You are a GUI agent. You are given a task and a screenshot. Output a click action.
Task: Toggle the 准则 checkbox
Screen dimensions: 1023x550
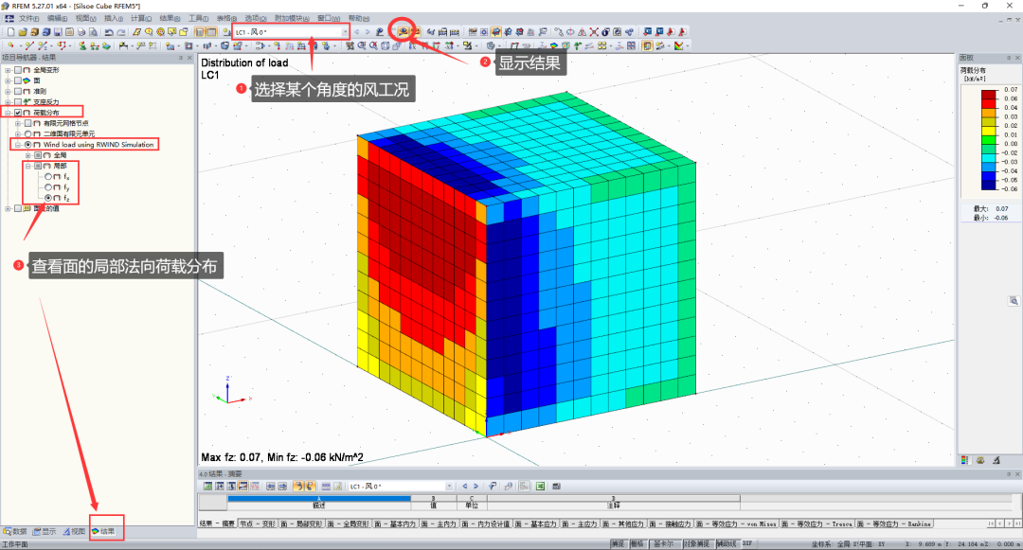coord(18,91)
